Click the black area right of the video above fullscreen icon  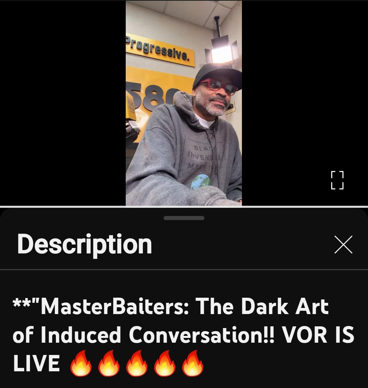[305, 84]
